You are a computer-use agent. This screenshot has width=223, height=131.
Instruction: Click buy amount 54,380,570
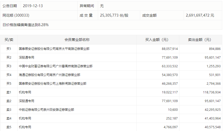coord(170,75)
